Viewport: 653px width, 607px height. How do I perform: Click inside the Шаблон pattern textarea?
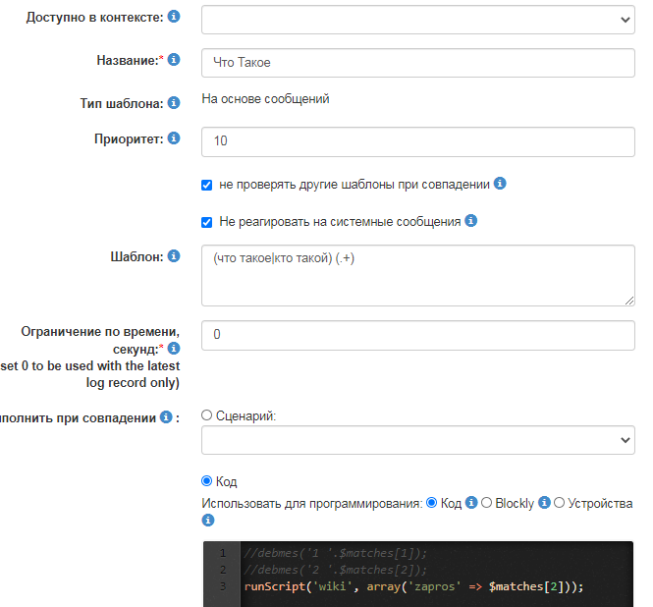[417, 275]
